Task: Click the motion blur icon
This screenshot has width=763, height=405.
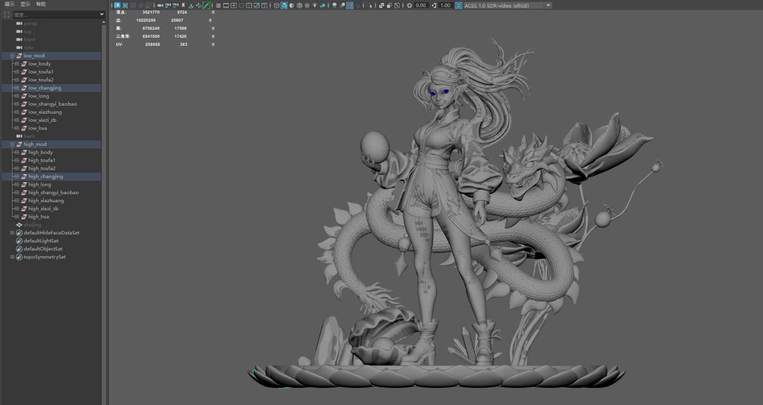Action: pos(343,6)
